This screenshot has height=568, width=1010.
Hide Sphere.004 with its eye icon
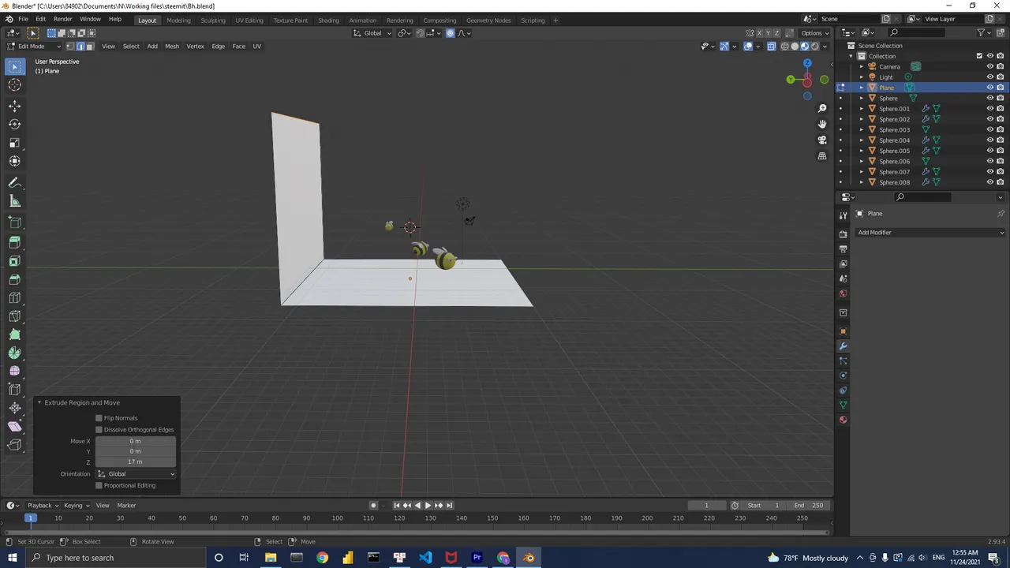[990, 140]
